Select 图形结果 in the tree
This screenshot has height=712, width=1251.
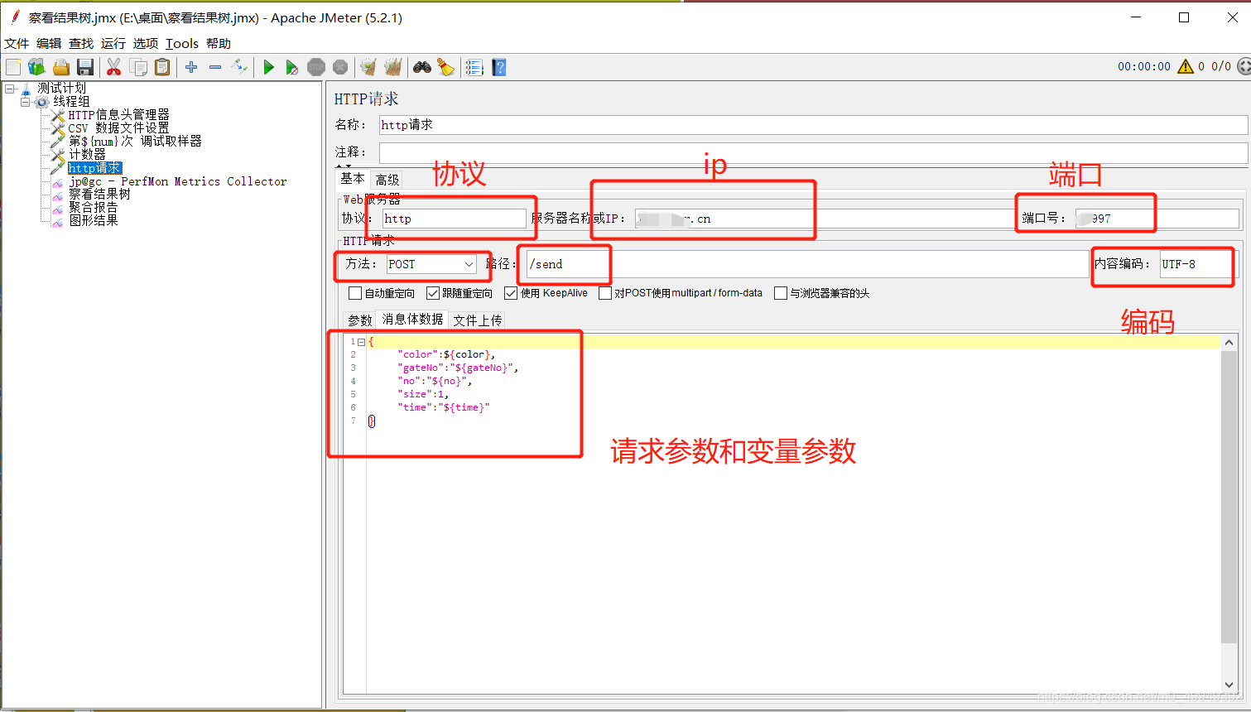pos(93,221)
